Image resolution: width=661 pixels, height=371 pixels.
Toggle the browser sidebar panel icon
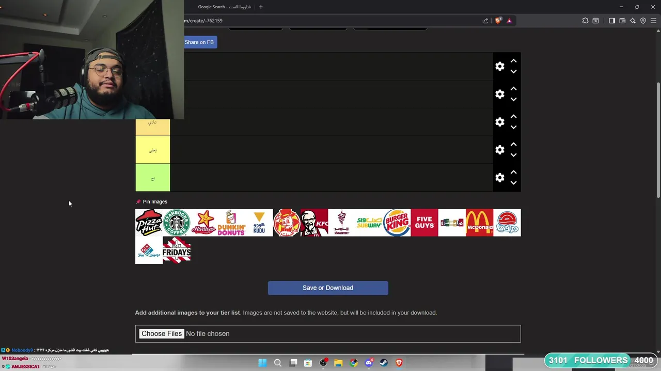pyautogui.click(x=612, y=21)
